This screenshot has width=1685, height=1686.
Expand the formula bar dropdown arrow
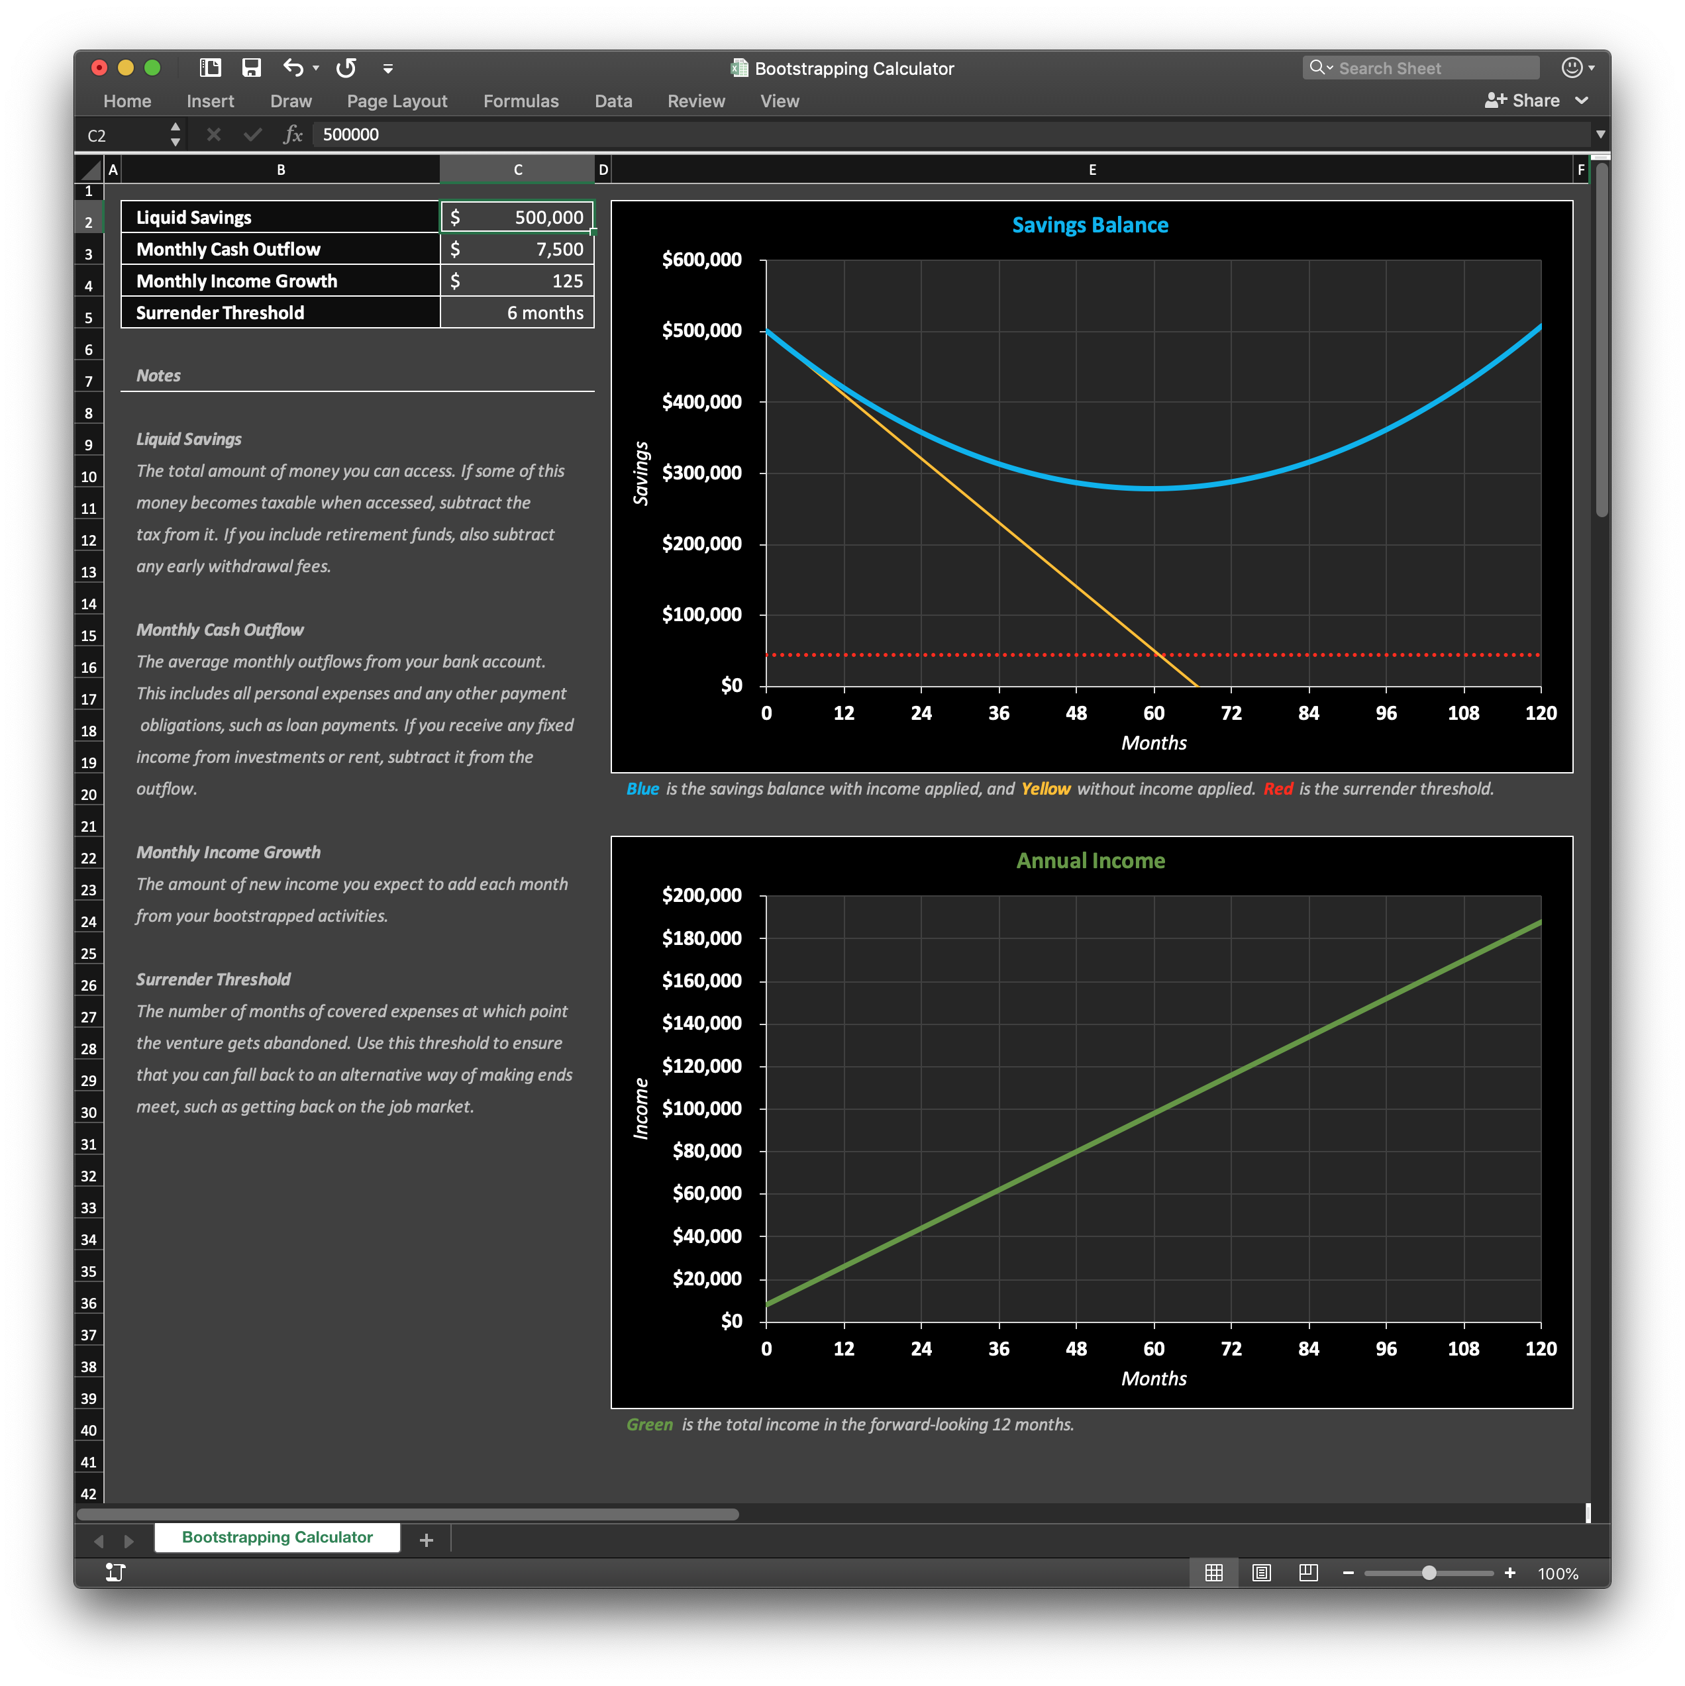tap(1602, 134)
